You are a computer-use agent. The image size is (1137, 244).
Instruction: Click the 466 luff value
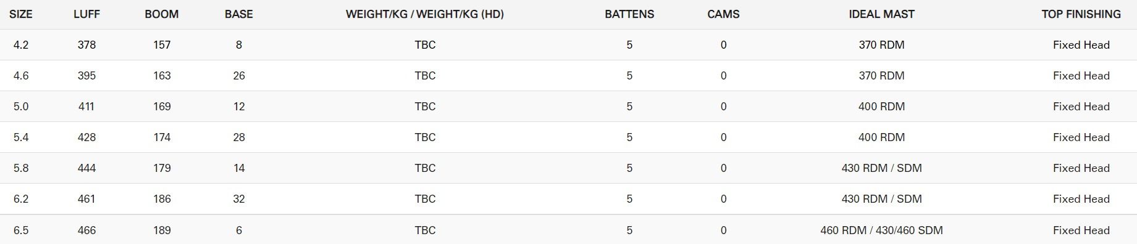pyautogui.click(x=86, y=230)
